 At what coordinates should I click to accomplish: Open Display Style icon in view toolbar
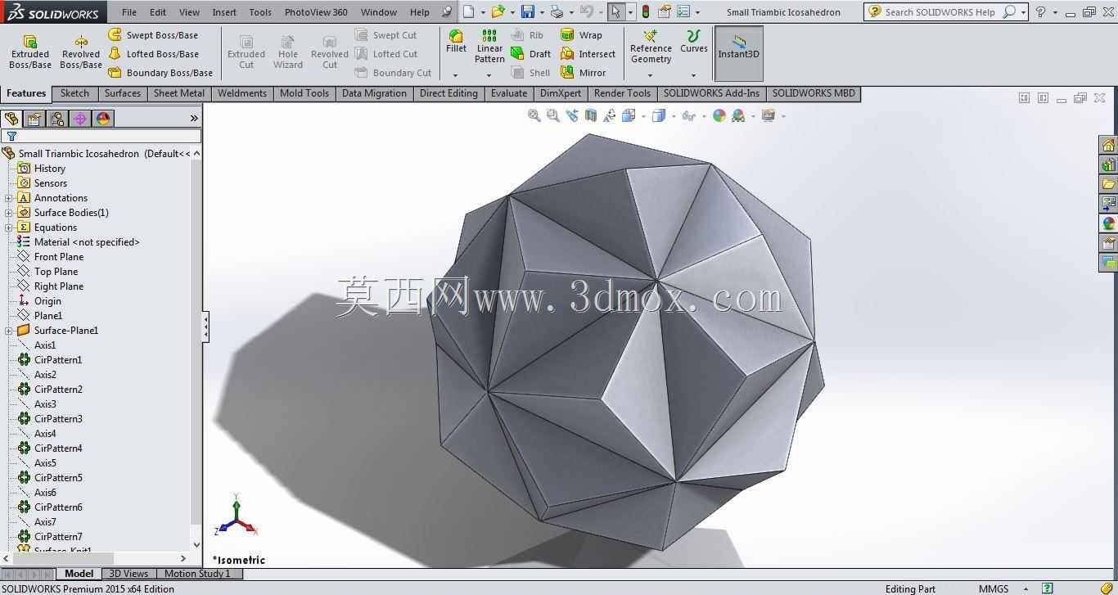tap(658, 116)
